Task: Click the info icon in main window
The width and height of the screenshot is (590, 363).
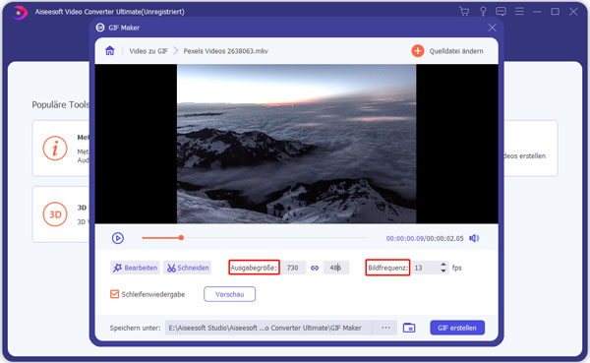Action: click(55, 148)
